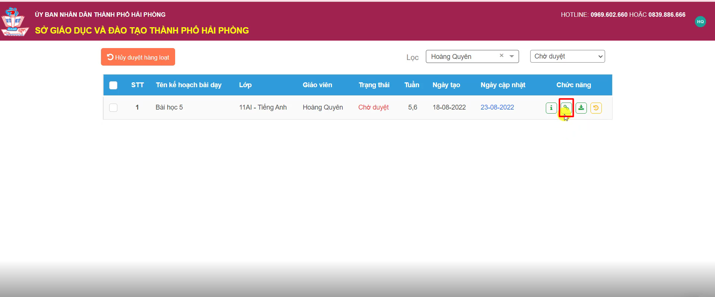Viewport: 715px width, 297px height.
Task: Tick the select-all checkbox in table header
Action: (x=113, y=85)
